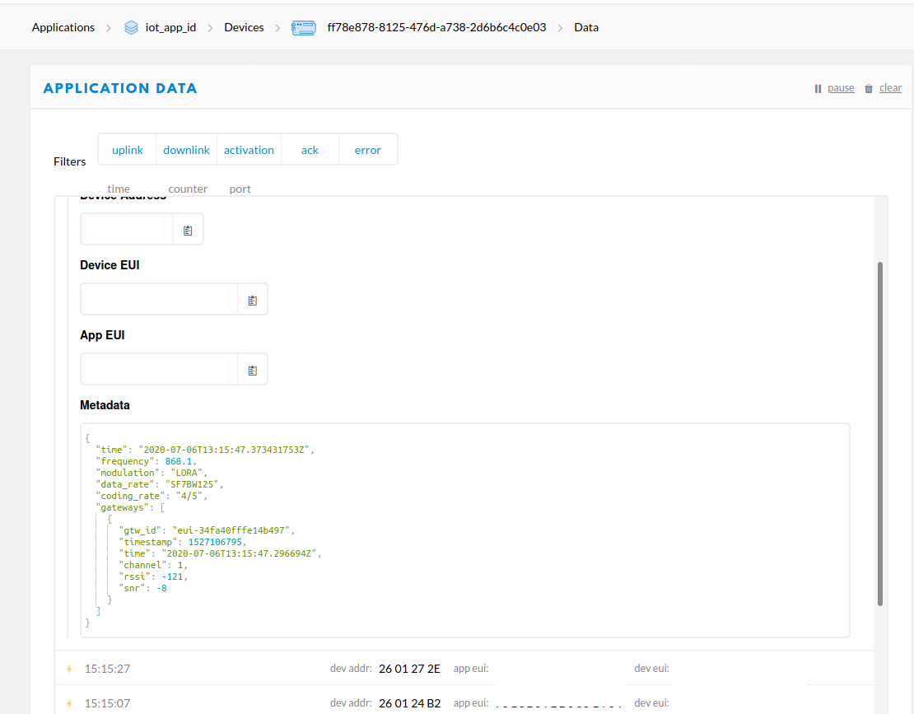Open the iot_app_id breadcrumb link
Image resolution: width=914 pixels, height=714 pixels.
(170, 27)
